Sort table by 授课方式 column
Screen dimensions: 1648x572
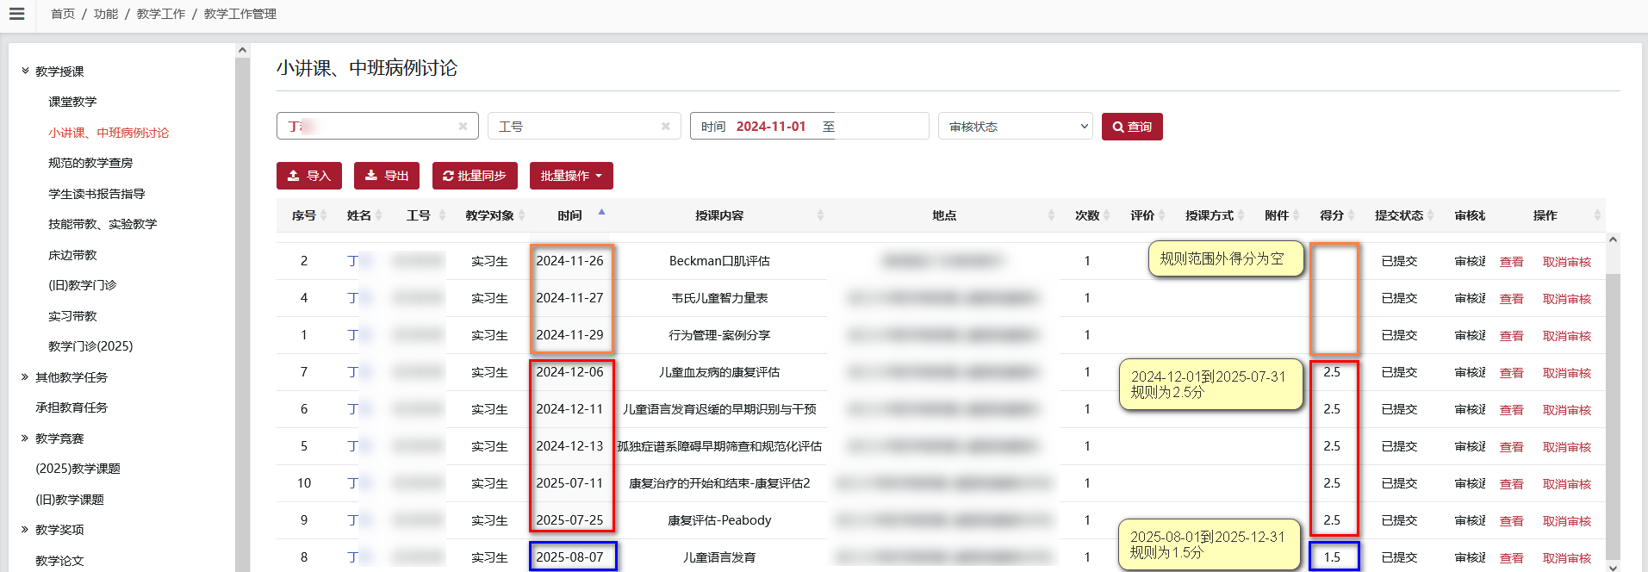[x=1241, y=215]
